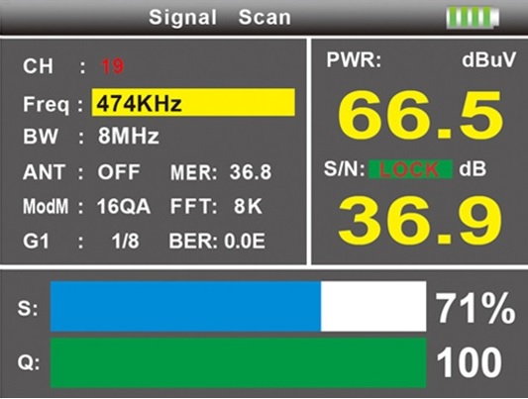528x399 pixels.
Task: Click the BER 0.0E reading
Action: coord(217,242)
